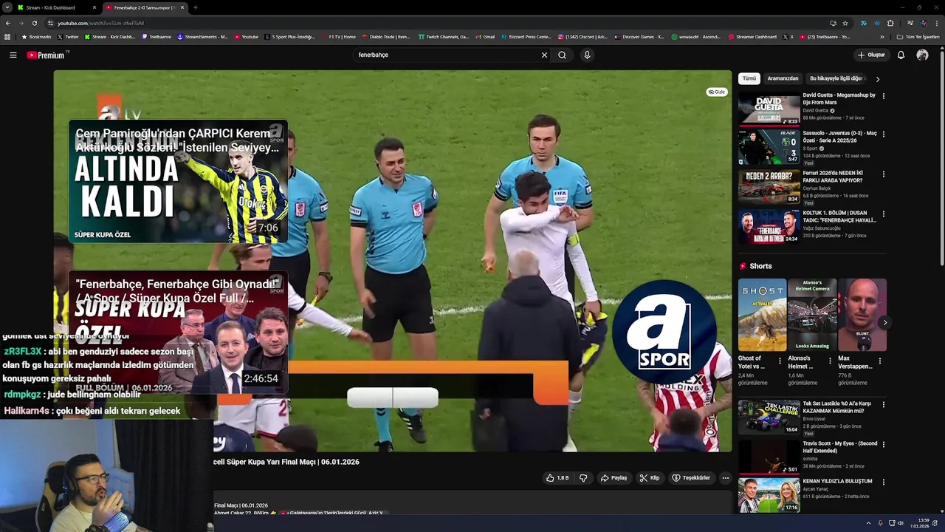This screenshot has width=945, height=532.
Task: Click the browser address bar URL
Action: click(x=100, y=23)
